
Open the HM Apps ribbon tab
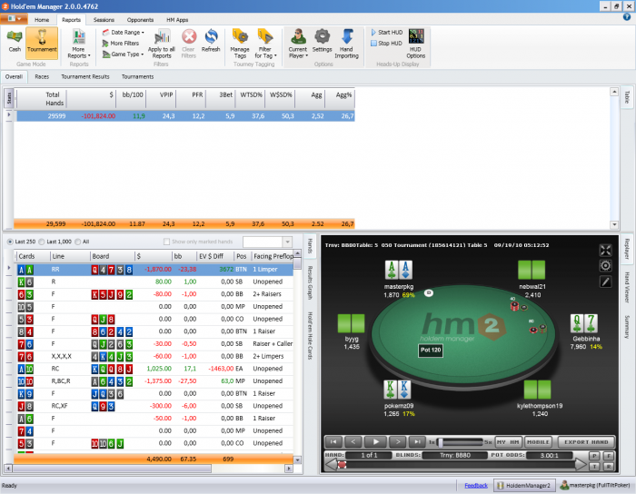point(177,20)
